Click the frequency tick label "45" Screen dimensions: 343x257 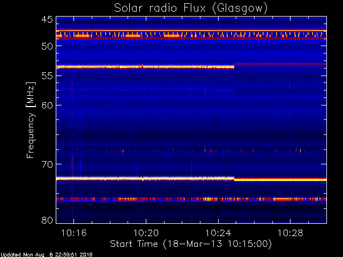[47, 19]
